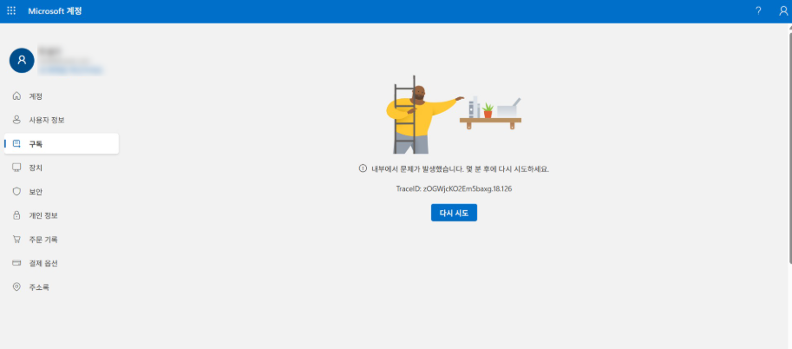Click the 다시 시도 retry button

click(454, 213)
